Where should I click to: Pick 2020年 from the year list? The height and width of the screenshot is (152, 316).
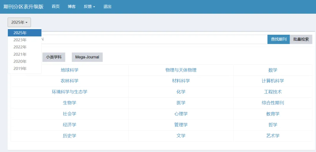(x=25, y=61)
